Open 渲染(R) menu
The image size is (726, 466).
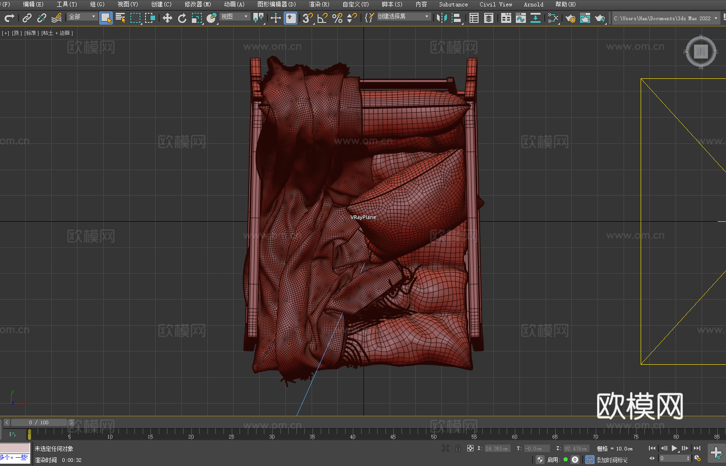coord(319,4)
